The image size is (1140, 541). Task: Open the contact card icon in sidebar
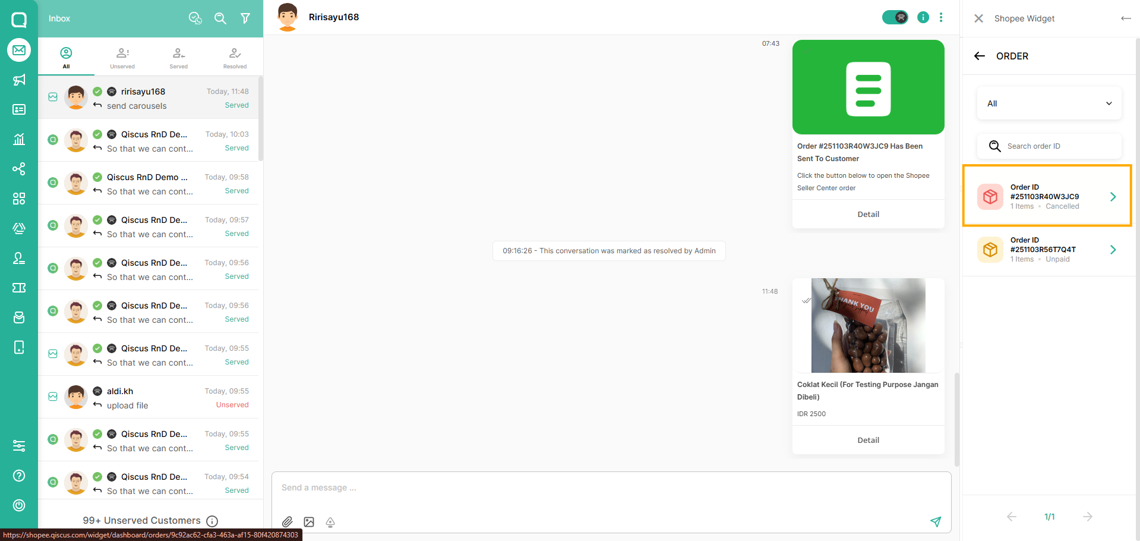[19, 109]
